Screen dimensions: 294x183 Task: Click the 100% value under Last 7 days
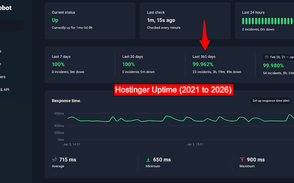[58, 64]
